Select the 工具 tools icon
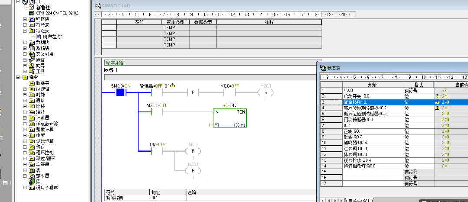This screenshot has height=202, width=468. pos(32,71)
